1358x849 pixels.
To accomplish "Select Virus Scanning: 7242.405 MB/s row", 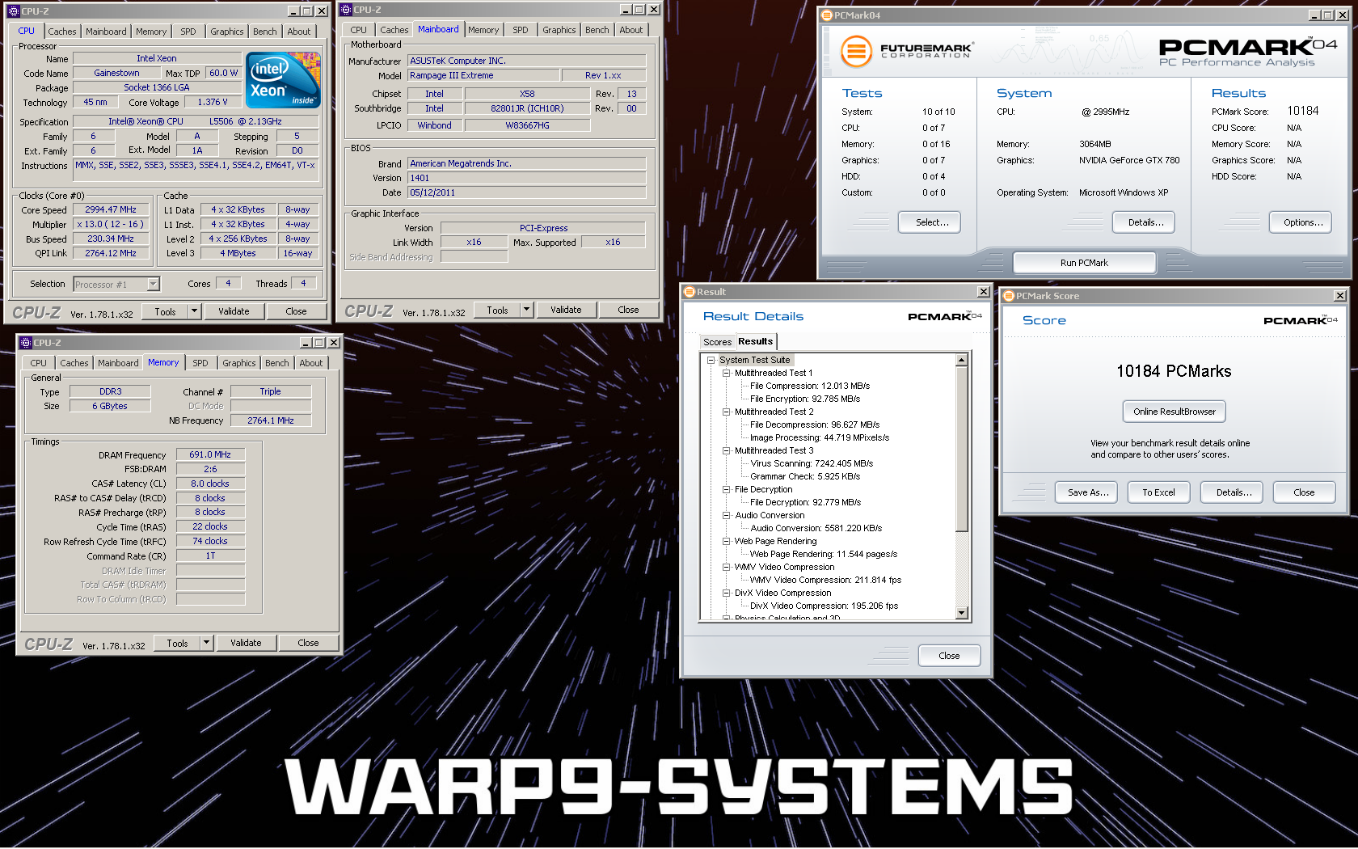I will (812, 464).
